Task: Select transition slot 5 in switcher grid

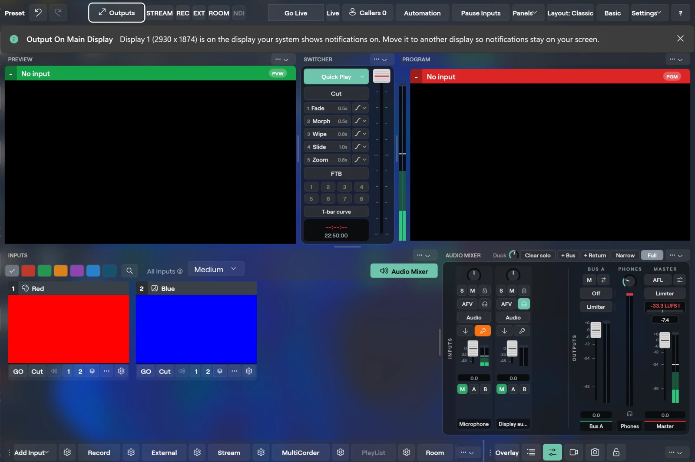Action: (311, 199)
